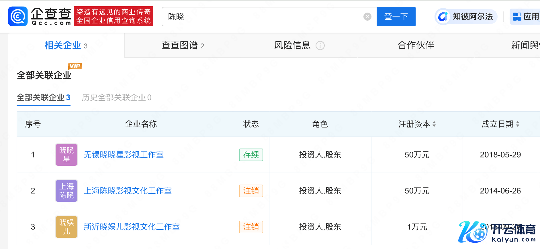
Task: Clear the search field with the X icon
Action: tap(367, 17)
